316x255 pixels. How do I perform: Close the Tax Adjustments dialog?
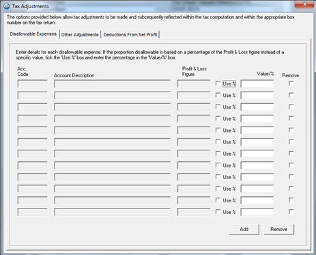(x=304, y=4)
